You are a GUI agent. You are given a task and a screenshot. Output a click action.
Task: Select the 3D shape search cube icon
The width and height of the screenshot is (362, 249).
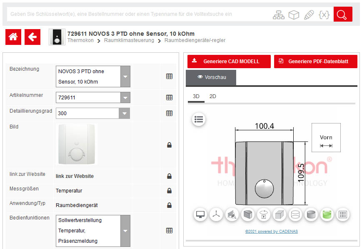(x=294, y=14)
